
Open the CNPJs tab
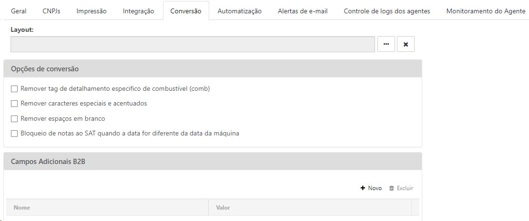[x=51, y=11]
